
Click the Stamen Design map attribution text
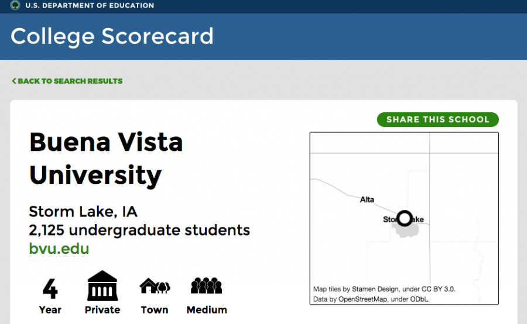[384, 289]
